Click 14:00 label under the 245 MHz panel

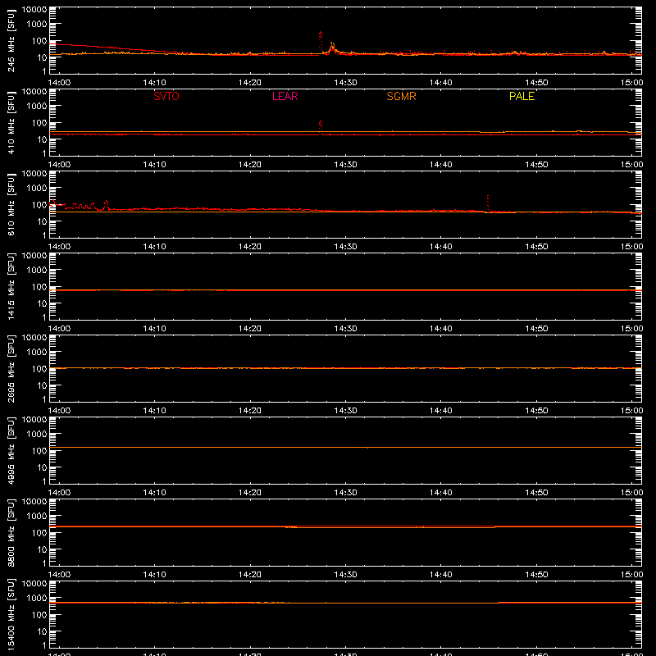pyautogui.click(x=59, y=83)
